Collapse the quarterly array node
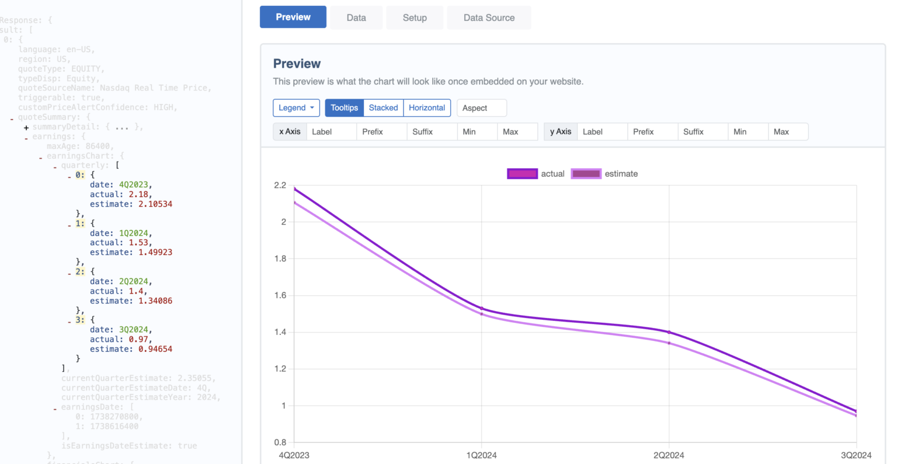 [55, 167]
